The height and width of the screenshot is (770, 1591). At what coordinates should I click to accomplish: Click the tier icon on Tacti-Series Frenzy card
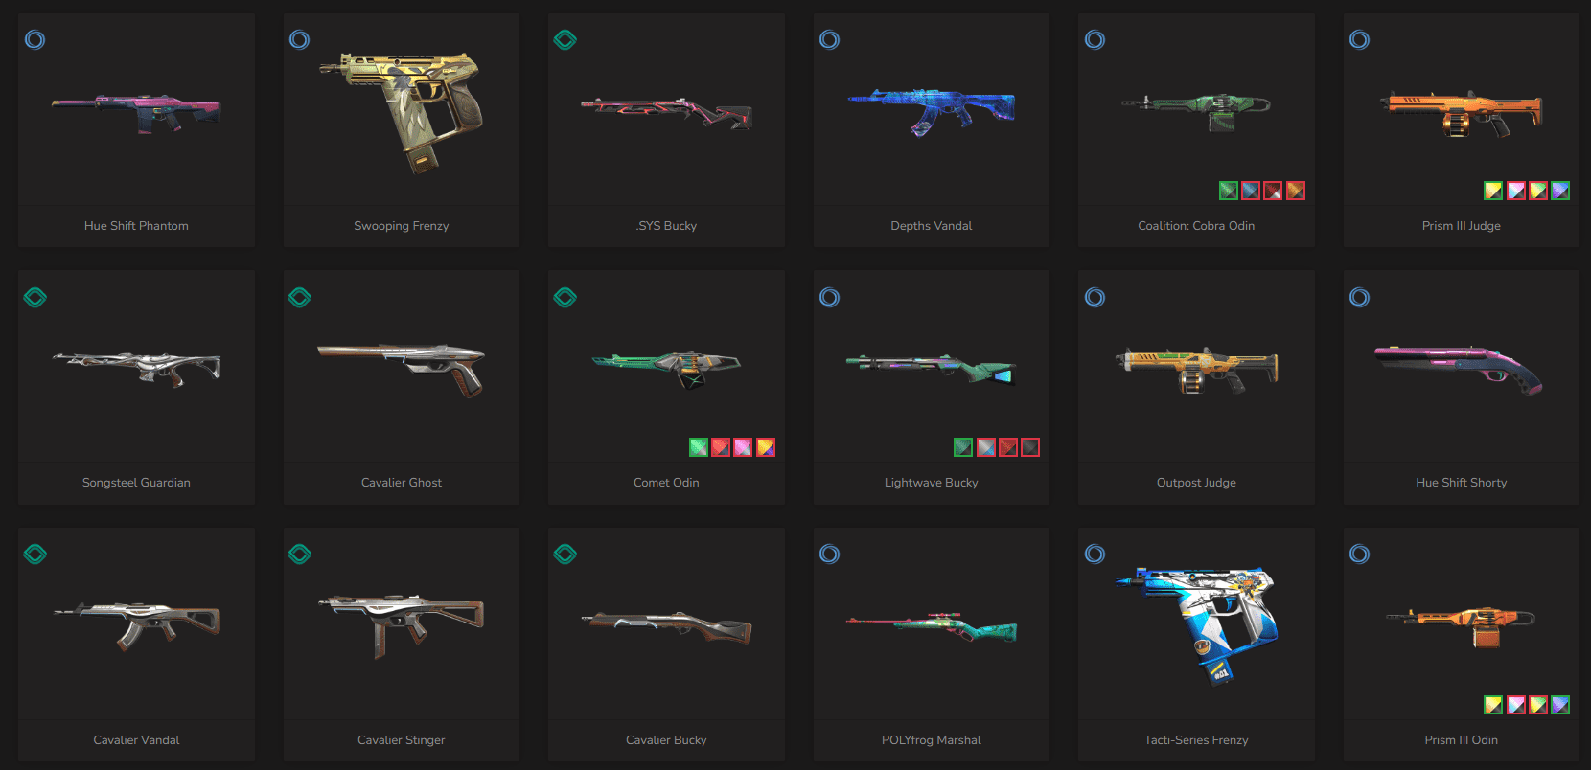coord(1095,554)
